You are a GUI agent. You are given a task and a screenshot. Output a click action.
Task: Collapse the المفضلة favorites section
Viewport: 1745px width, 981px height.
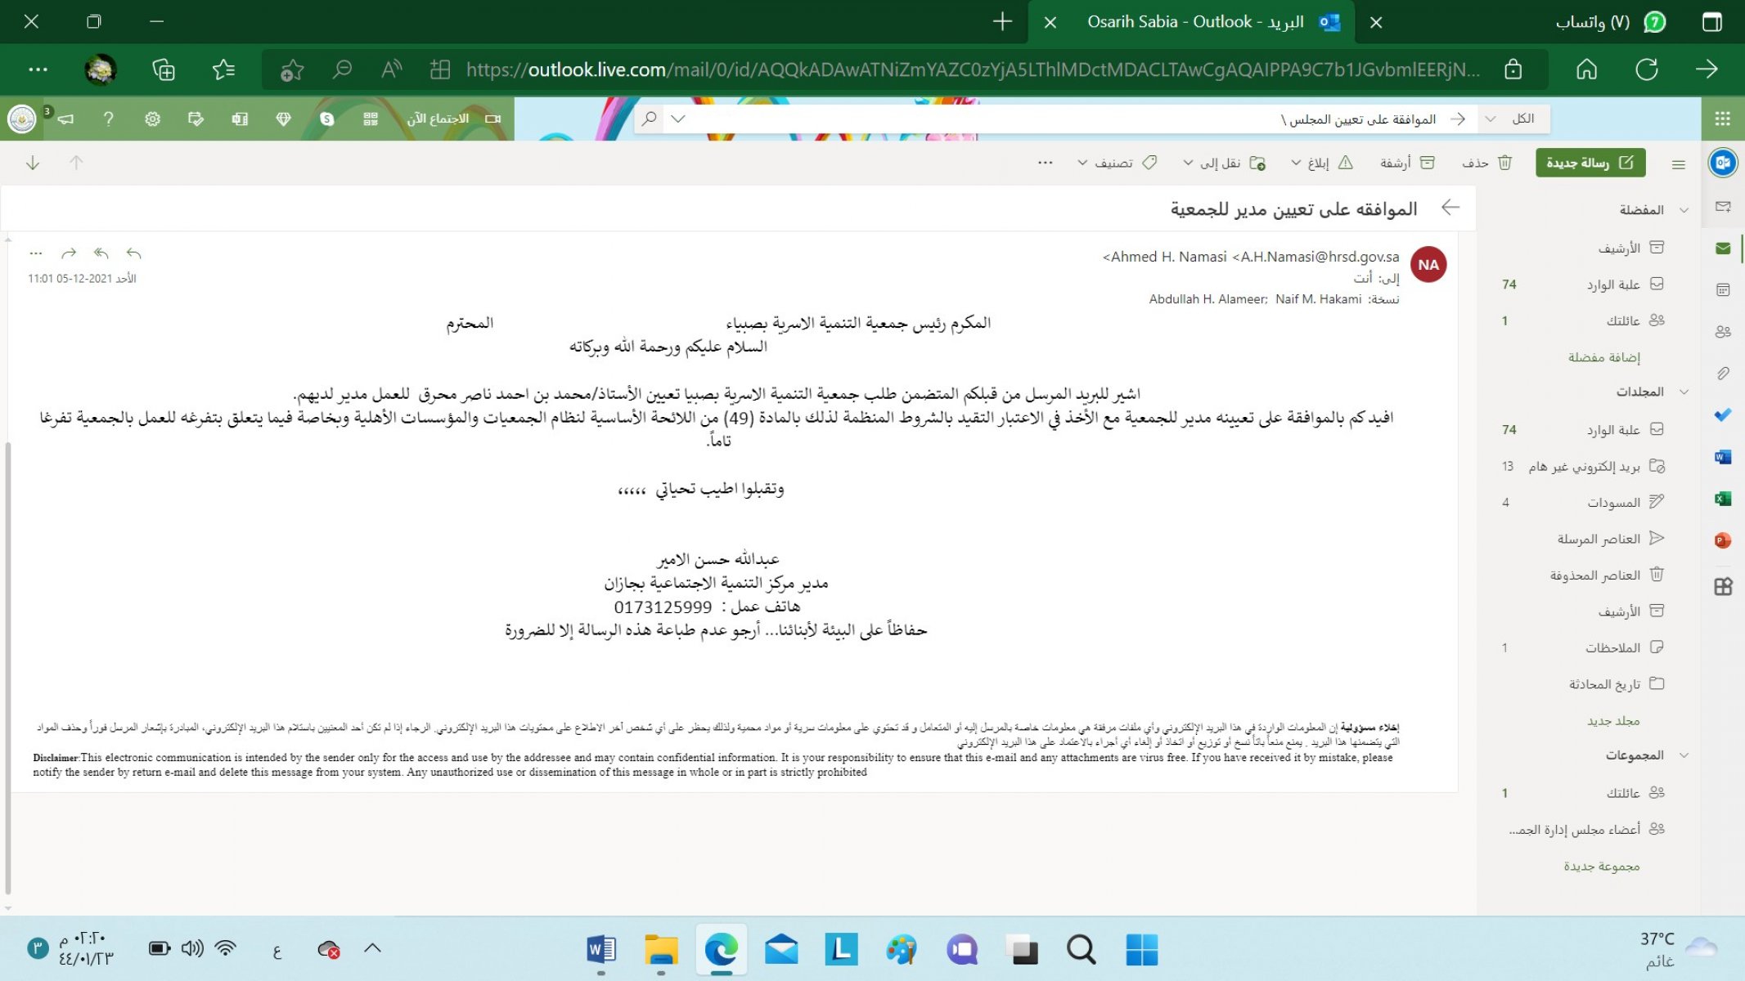coord(1684,210)
